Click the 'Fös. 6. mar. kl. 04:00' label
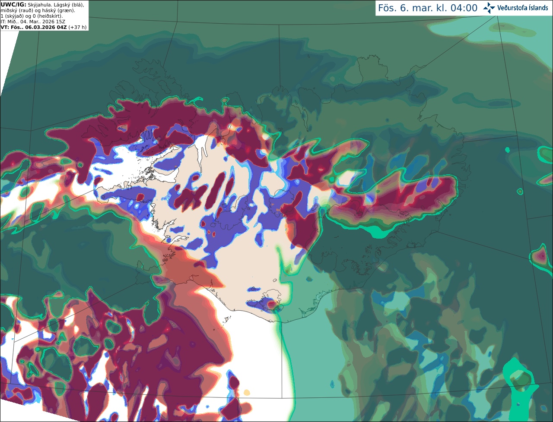The width and height of the screenshot is (553, 422). point(428,8)
